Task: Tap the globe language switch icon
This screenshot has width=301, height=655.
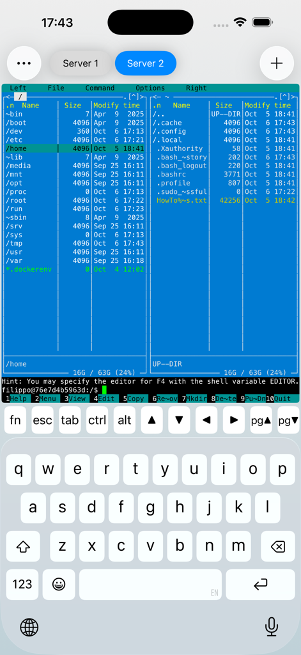Action: [29, 627]
